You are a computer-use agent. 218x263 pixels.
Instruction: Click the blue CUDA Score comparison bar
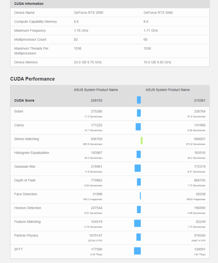click(x=139, y=100)
